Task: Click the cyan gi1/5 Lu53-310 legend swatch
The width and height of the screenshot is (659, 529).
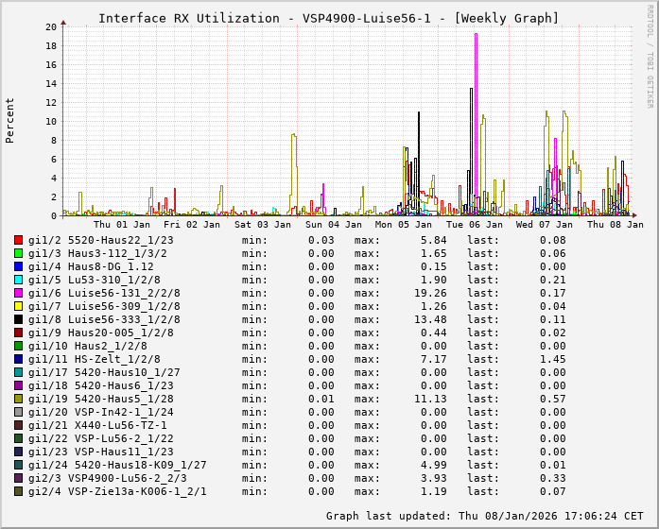Action: coord(19,280)
